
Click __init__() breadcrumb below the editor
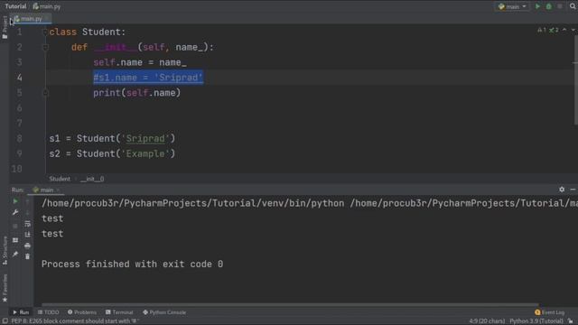pyautogui.click(x=92, y=179)
